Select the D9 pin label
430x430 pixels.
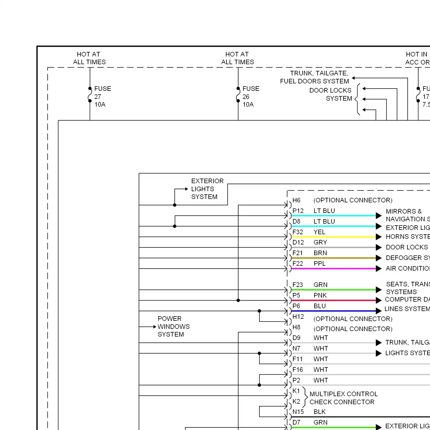(296, 338)
